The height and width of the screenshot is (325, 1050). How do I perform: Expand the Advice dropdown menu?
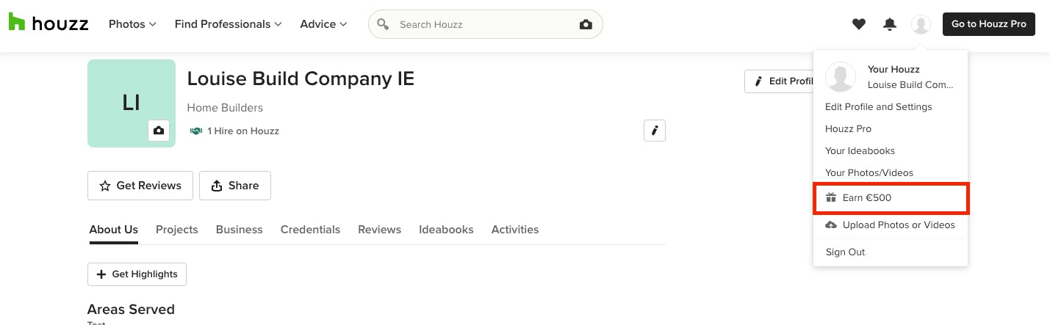[323, 24]
